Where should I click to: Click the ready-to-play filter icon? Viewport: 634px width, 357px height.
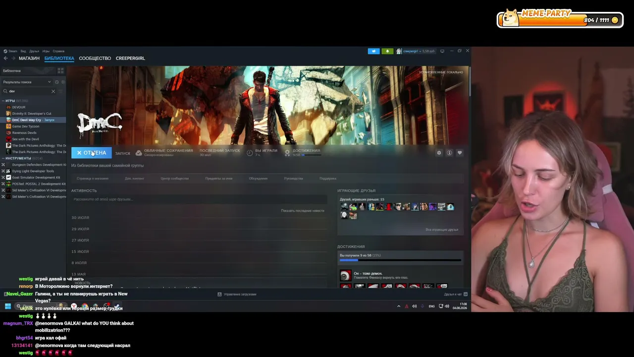[62, 82]
